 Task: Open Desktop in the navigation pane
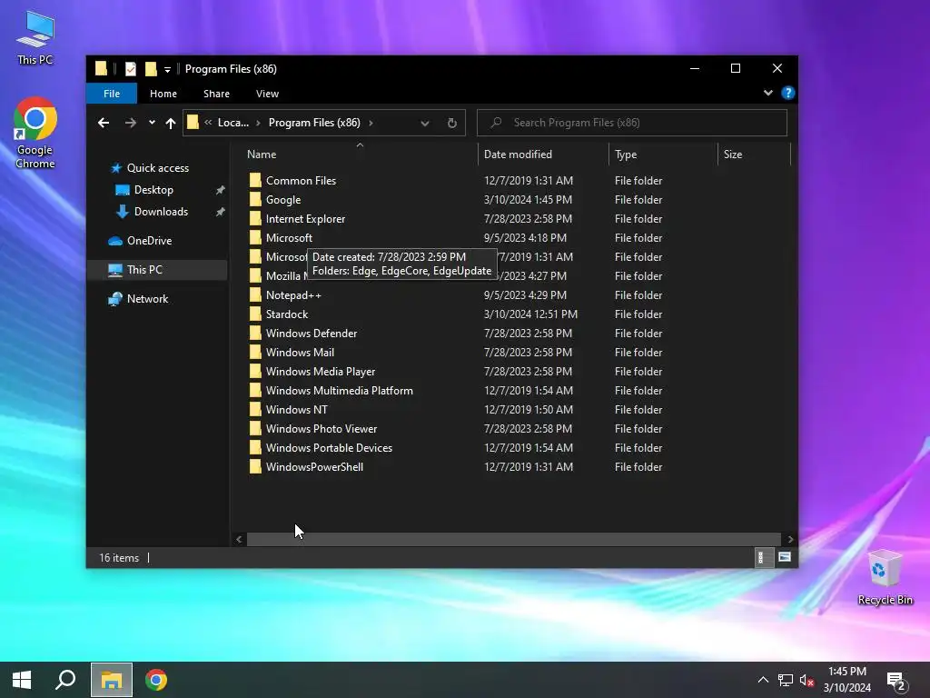click(x=153, y=190)
